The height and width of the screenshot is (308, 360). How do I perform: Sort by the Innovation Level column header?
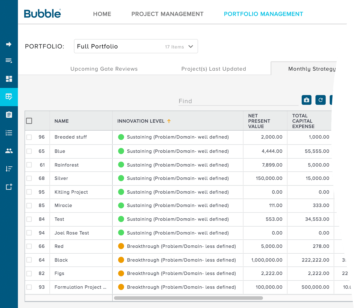pos(141,121)
